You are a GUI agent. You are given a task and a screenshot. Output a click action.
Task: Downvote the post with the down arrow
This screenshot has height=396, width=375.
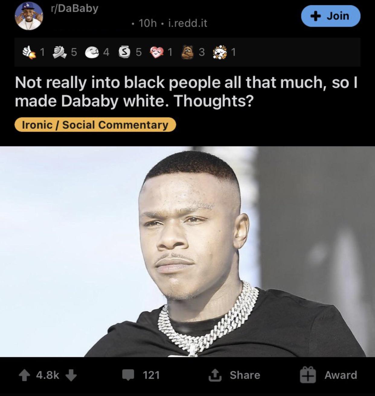[x=71, y=375]
